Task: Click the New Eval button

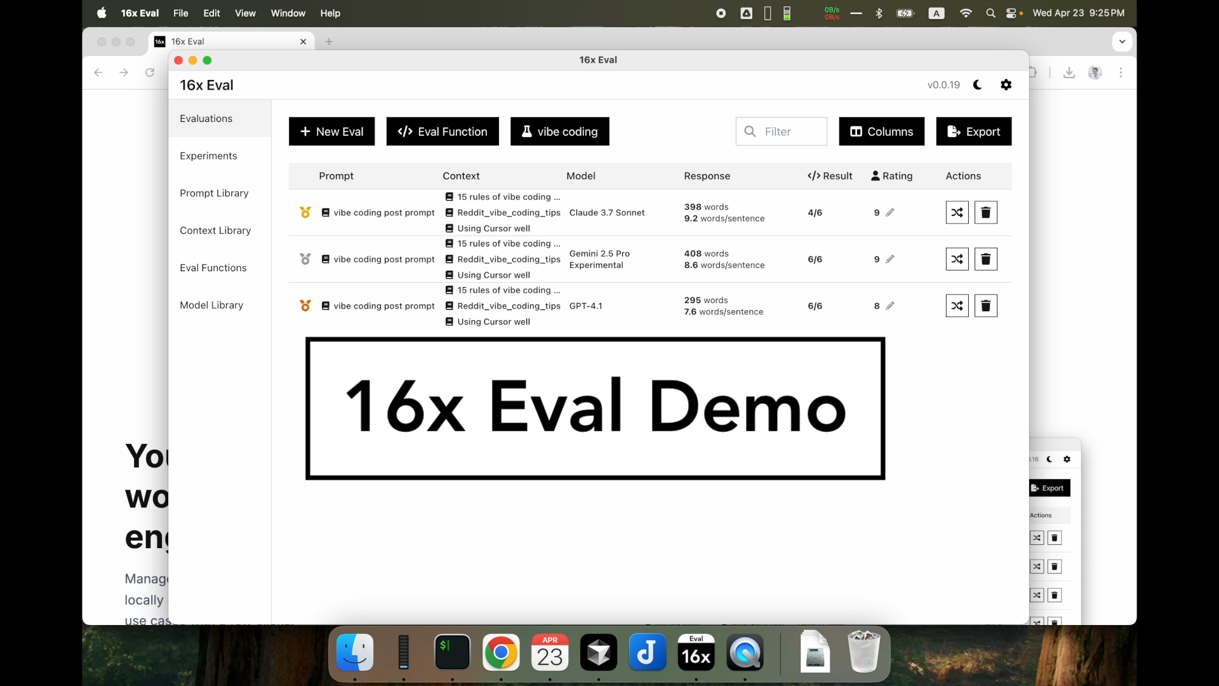Action: click(x=331, y=131)
